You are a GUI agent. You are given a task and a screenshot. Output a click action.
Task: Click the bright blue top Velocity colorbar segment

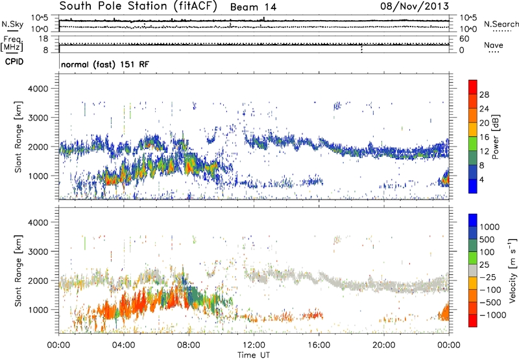point(473,220)
